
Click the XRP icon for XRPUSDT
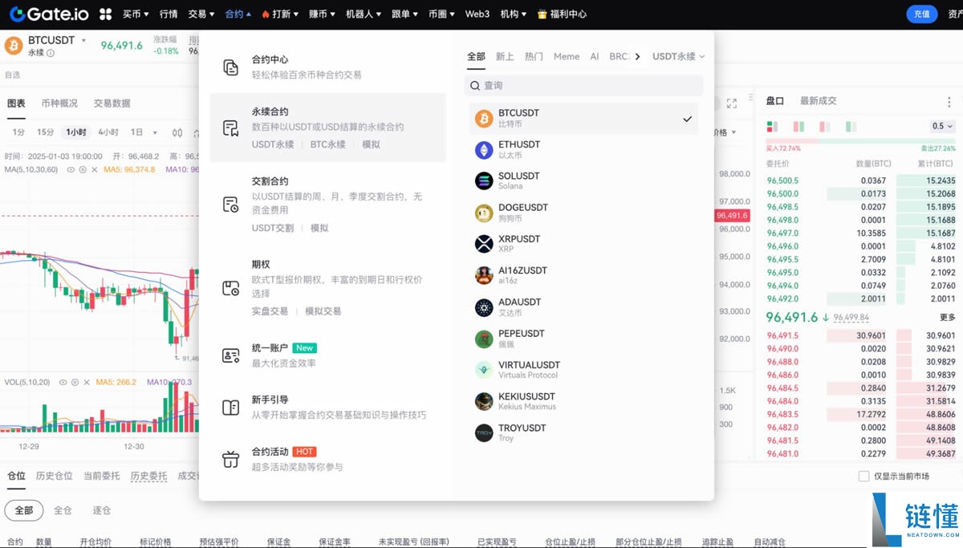click(483, 244)
